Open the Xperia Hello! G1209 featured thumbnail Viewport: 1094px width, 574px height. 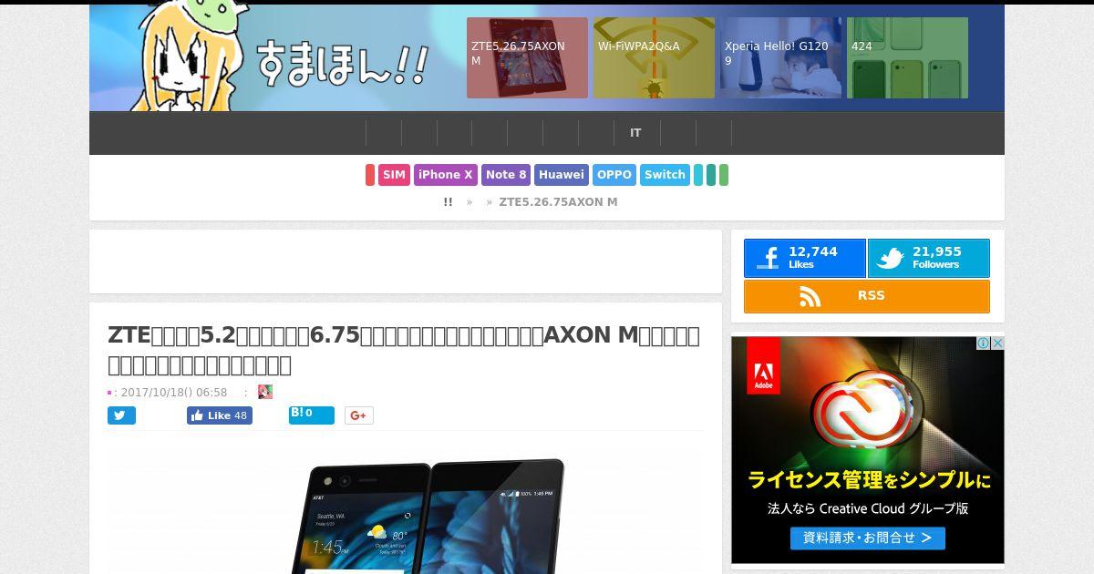click(780, 57)
